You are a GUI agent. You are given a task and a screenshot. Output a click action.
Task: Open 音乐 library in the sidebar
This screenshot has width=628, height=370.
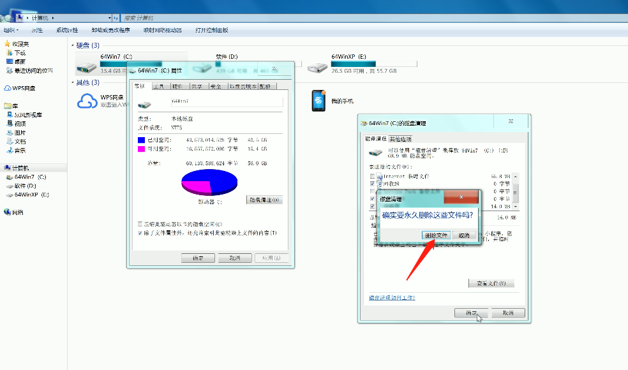[20, 151]
